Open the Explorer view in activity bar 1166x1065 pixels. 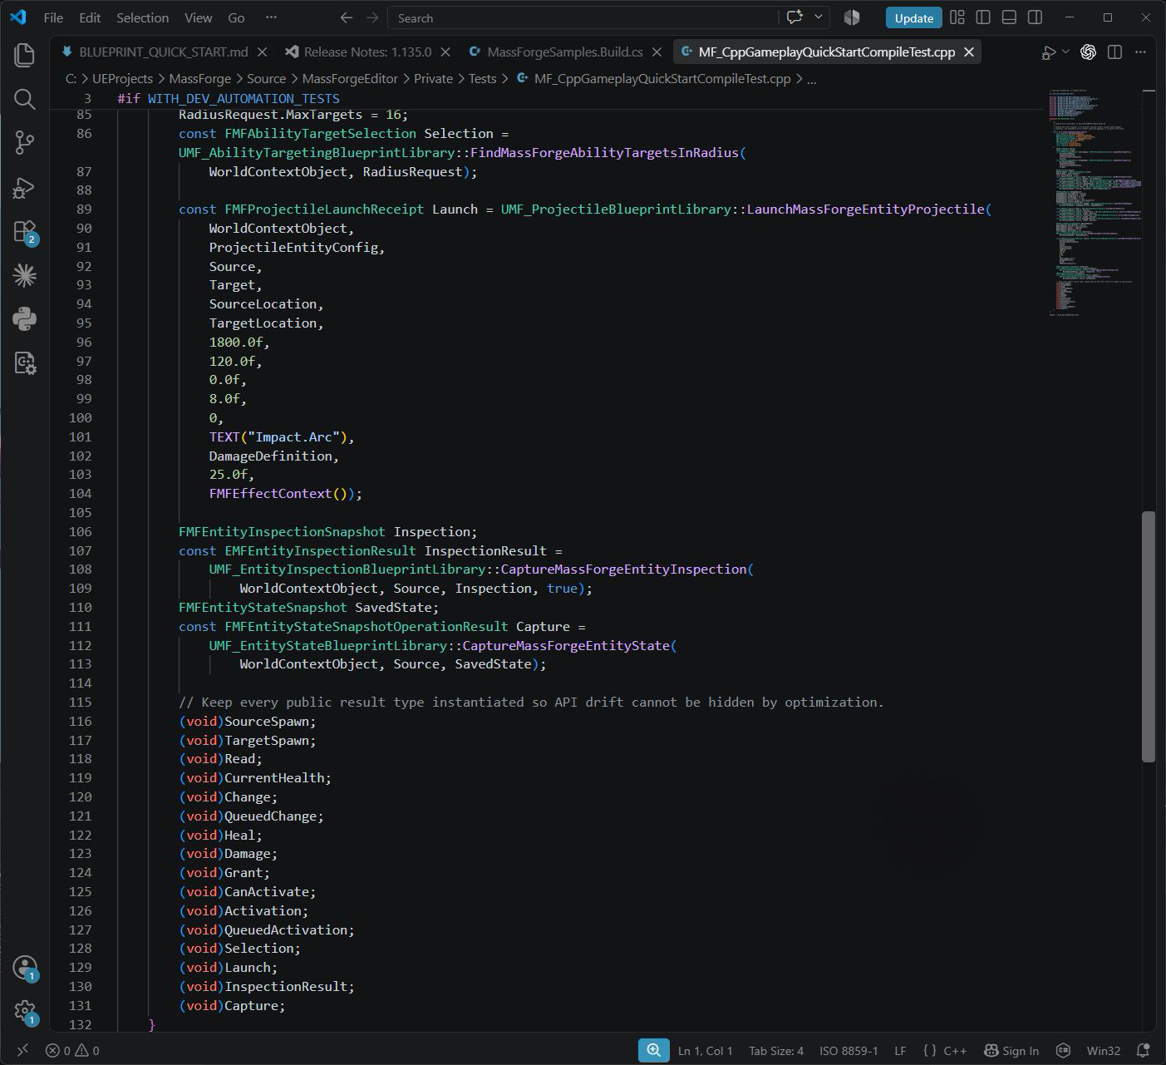click(25, 56)
